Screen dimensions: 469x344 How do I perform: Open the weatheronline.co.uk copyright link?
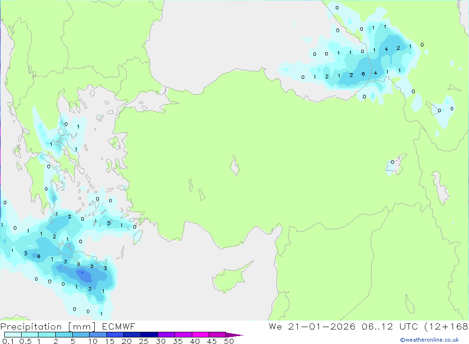click(x=430, y=340)
